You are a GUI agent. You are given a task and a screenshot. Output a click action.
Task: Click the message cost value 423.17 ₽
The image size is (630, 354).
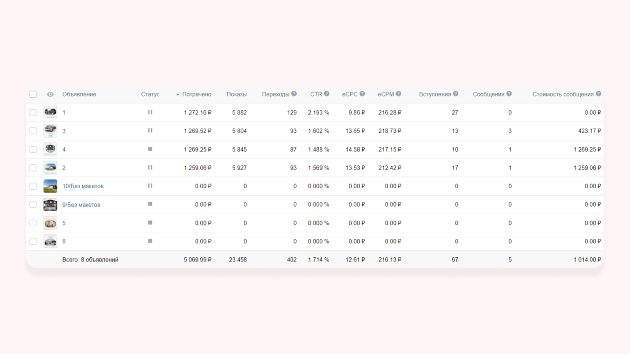coord(590,131)
